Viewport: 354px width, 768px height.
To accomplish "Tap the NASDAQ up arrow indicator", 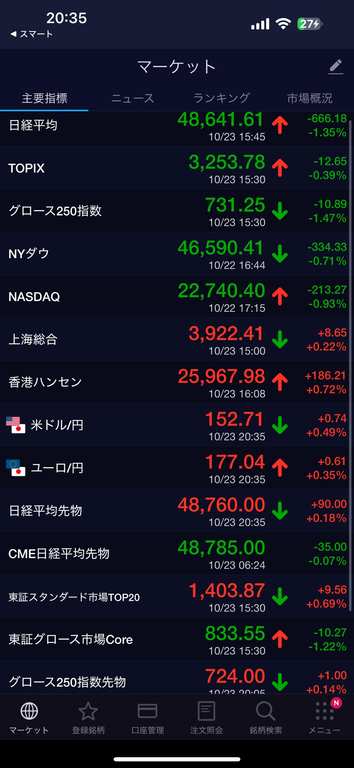I will click(x=280, y=296).
